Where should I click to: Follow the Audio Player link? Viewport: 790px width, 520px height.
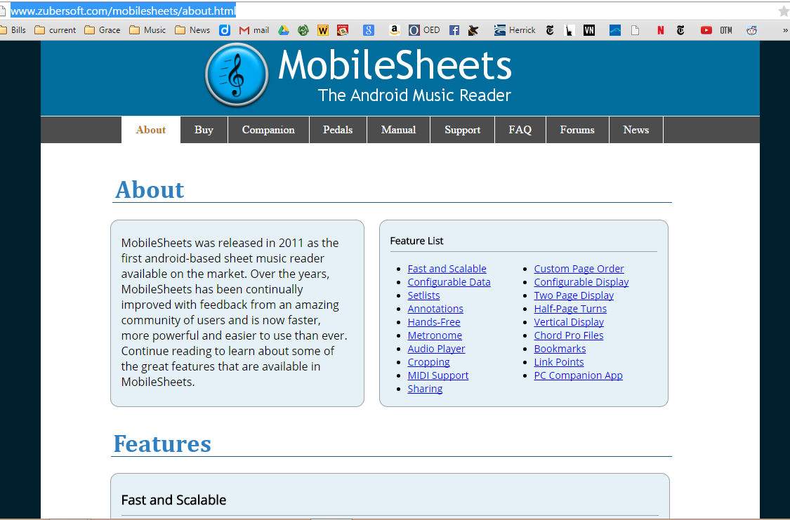tap(436, 349)
